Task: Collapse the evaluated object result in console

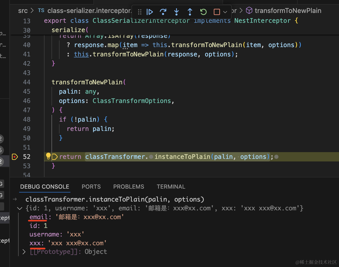Action: click(x=19, y=208)
